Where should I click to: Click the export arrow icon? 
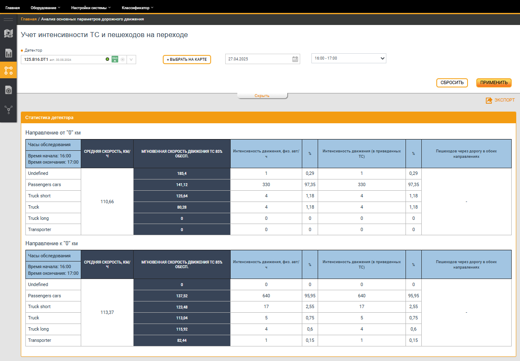click(x=489, y=100)
